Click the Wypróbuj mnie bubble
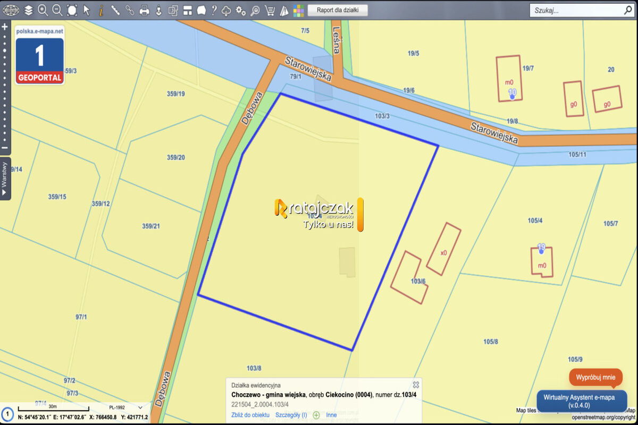 [x=595, y=377]
